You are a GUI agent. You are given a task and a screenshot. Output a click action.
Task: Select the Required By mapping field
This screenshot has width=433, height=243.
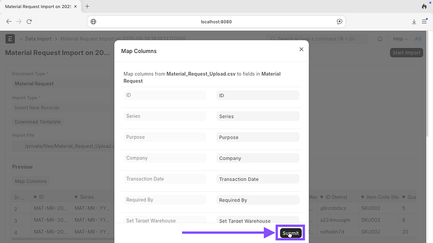tap(258, 200)
